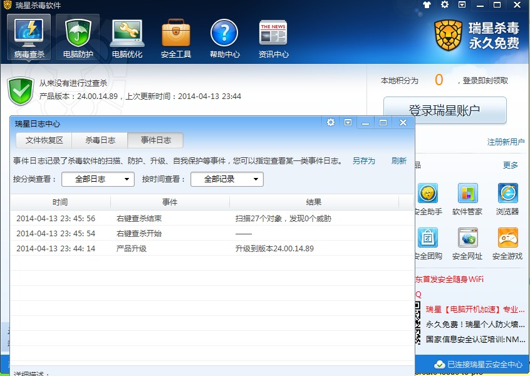Click the 登录即刻领取 points text
This screenshot has height=376, width=530.
pyautogui.click(x=485, y=81)
